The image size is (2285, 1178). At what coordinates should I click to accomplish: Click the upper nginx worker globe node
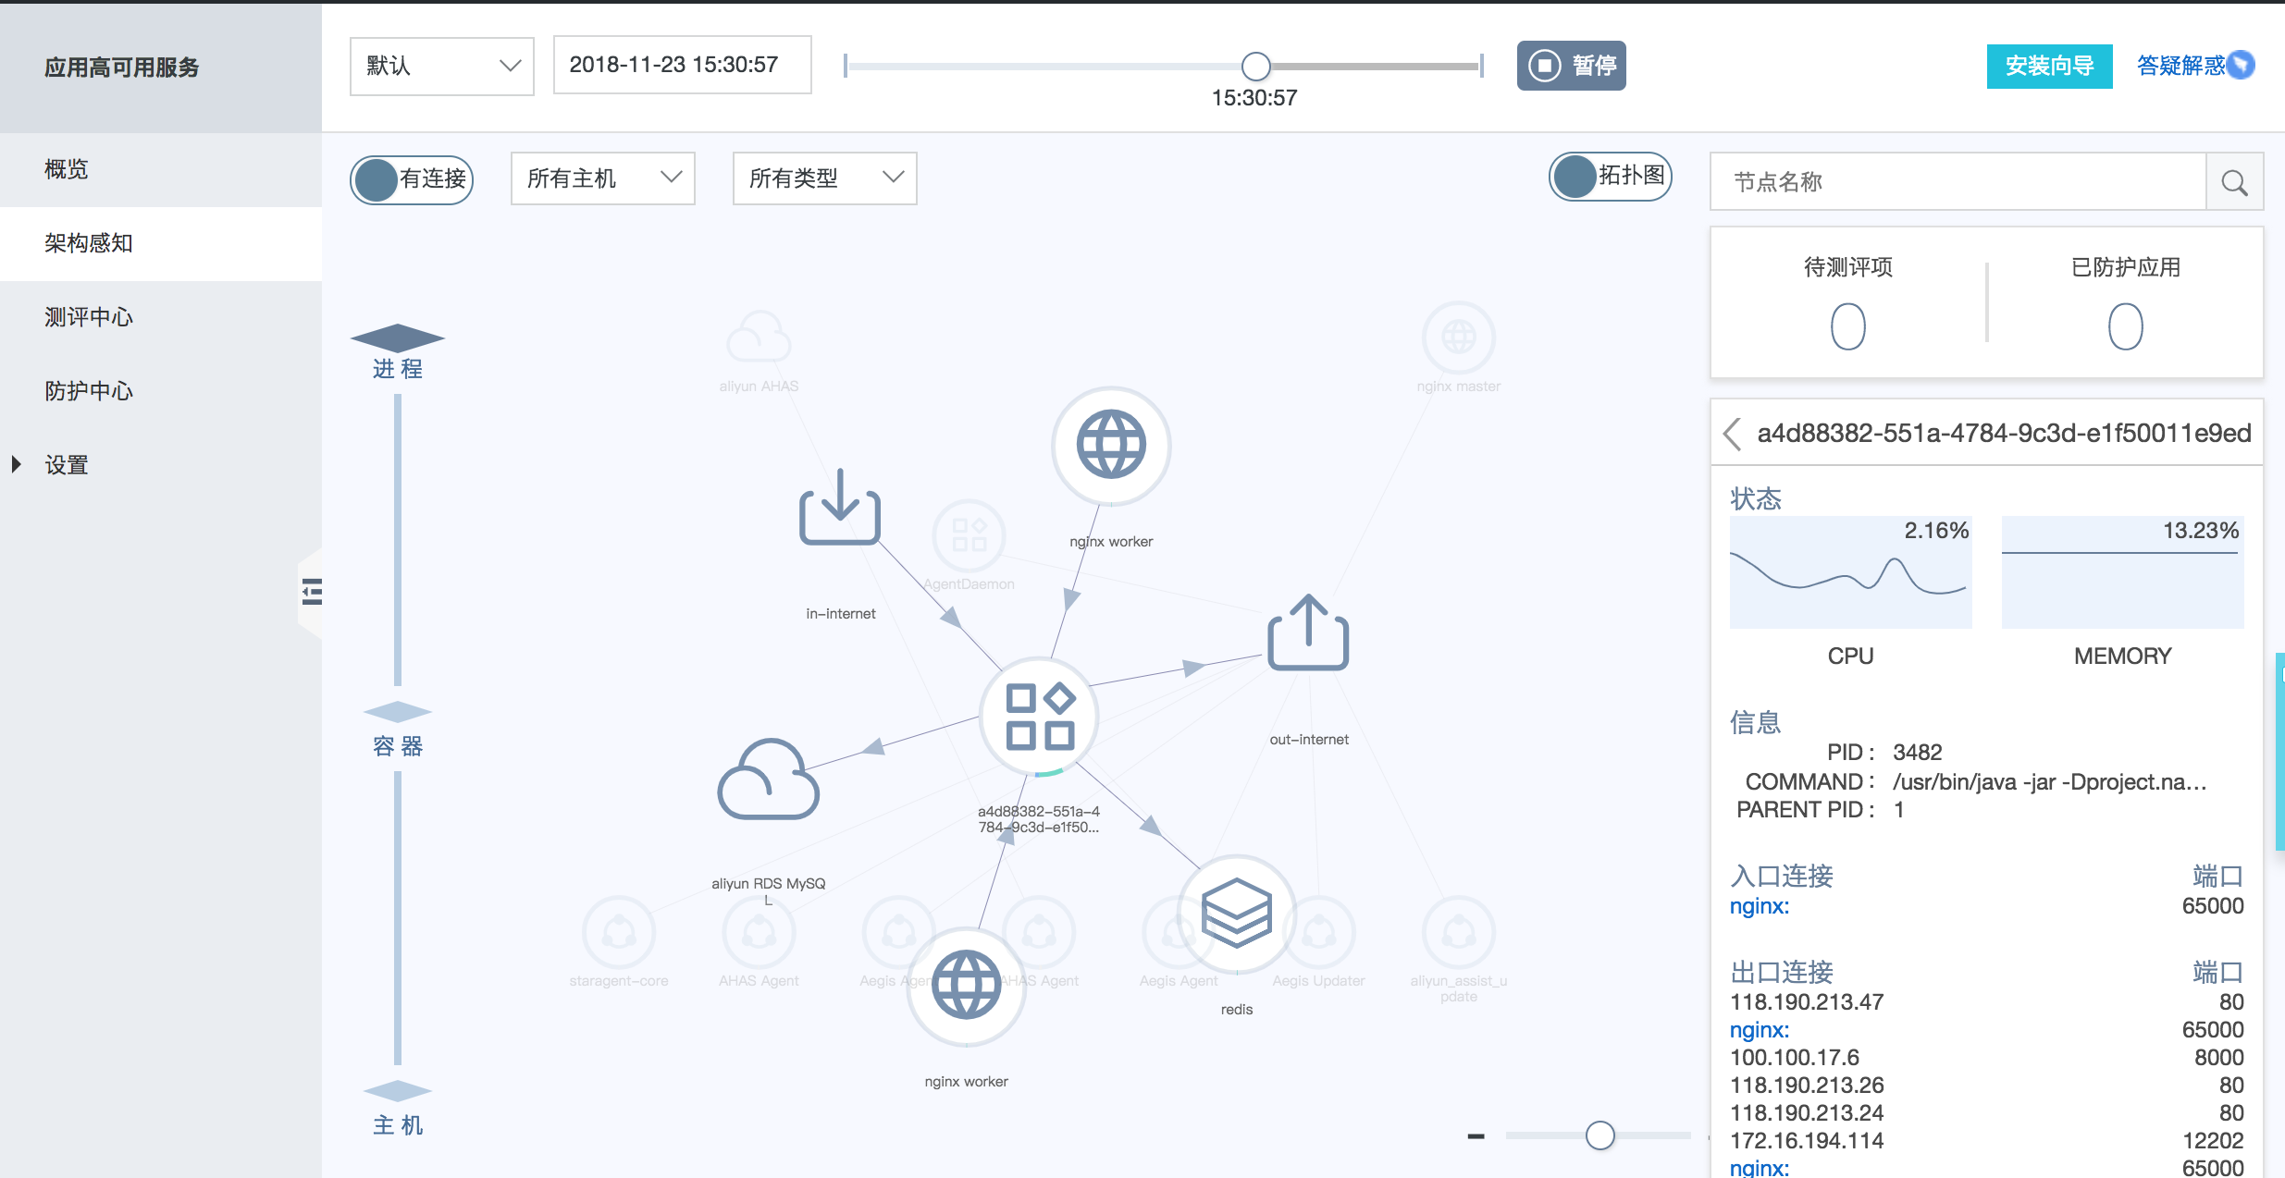[1111, 445]
